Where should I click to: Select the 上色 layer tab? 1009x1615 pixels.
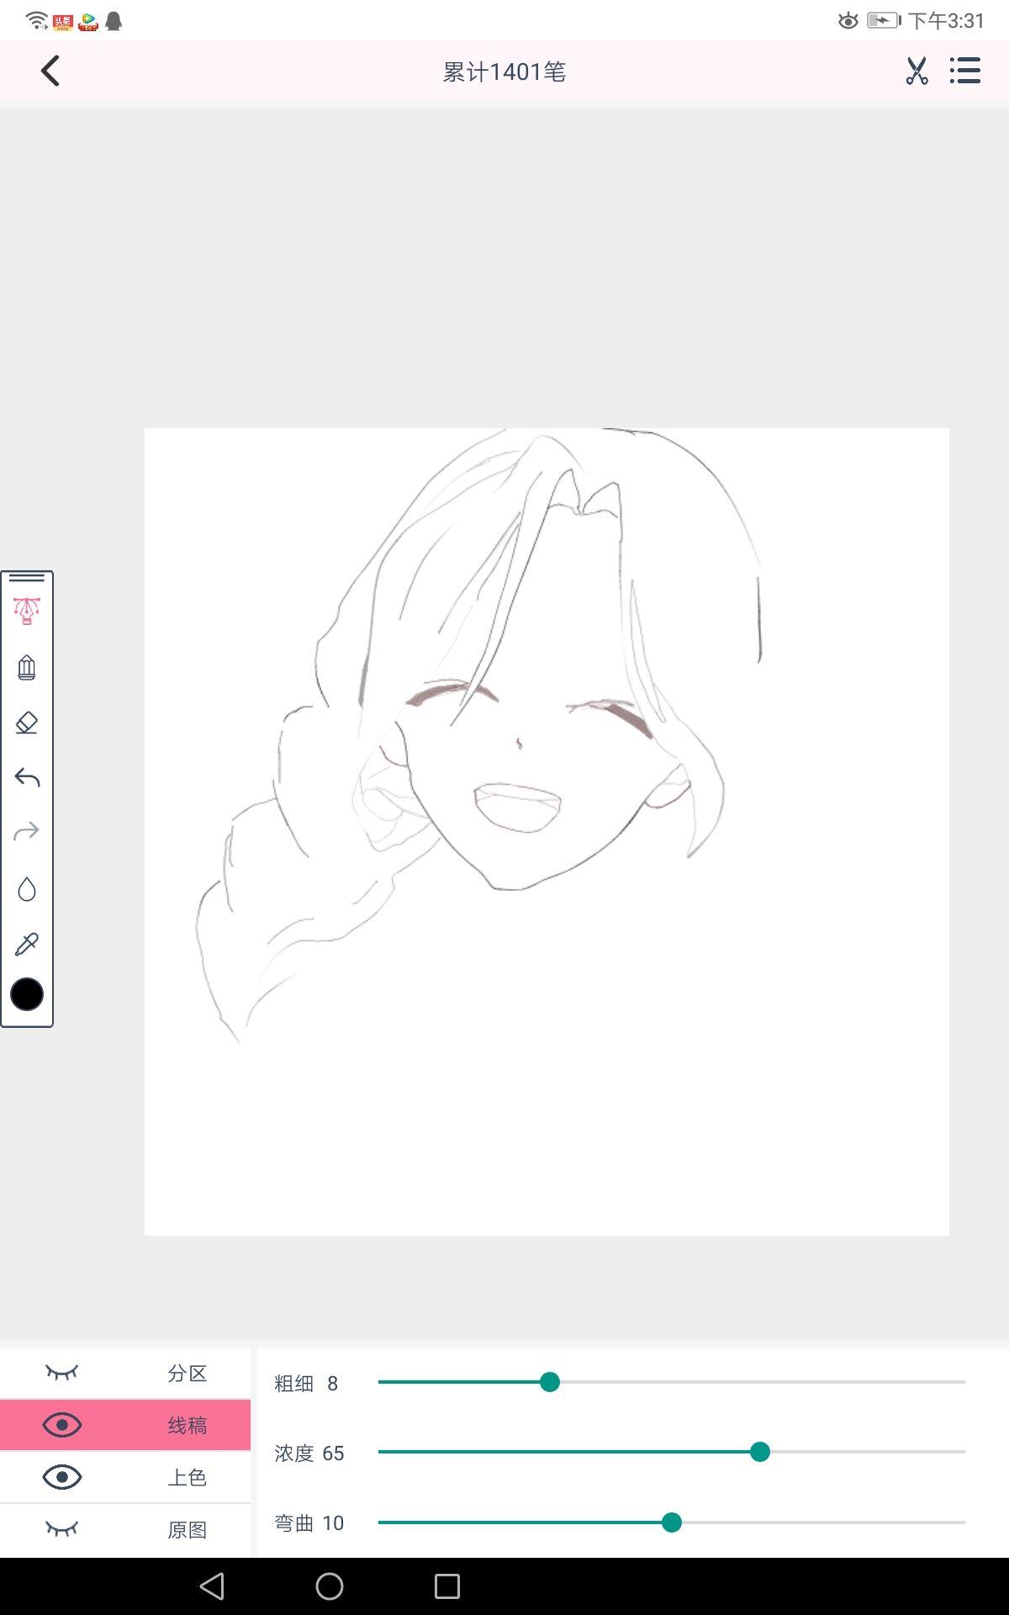[x=187, y=1477]
